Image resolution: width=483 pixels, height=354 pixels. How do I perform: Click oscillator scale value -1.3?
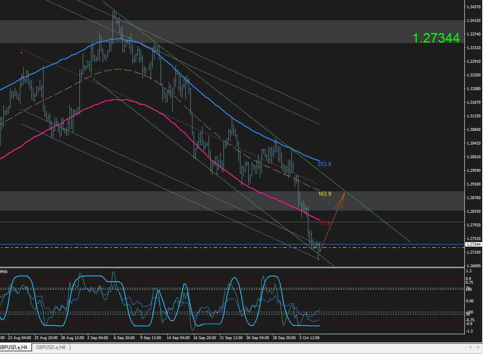coord(469,331)
